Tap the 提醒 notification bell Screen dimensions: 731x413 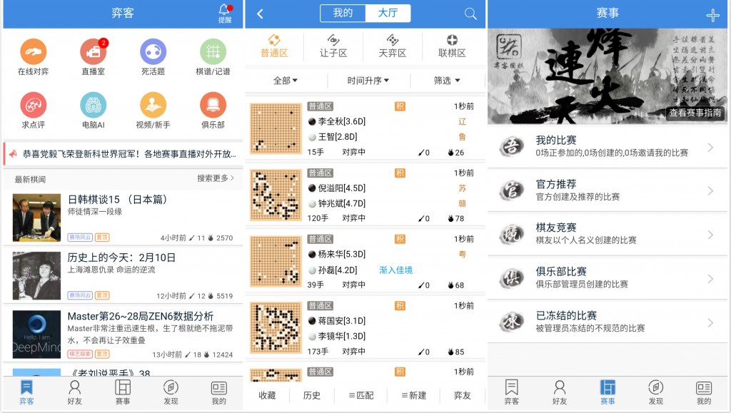pos(225,13)
